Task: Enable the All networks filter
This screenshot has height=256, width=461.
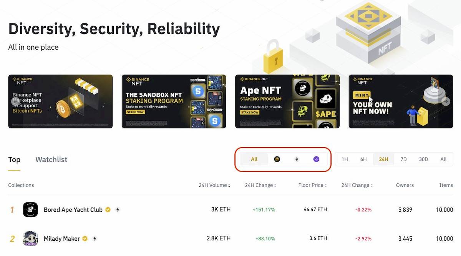Action: click(254, 159)
